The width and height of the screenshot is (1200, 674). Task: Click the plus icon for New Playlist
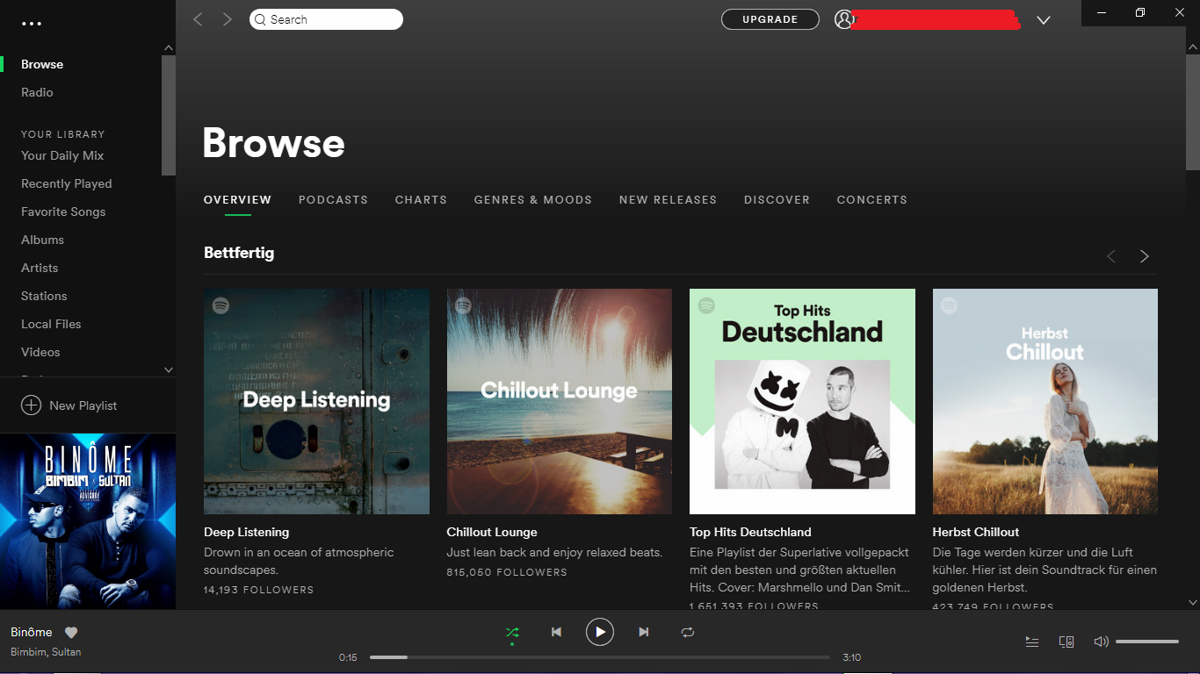point(31,405)
